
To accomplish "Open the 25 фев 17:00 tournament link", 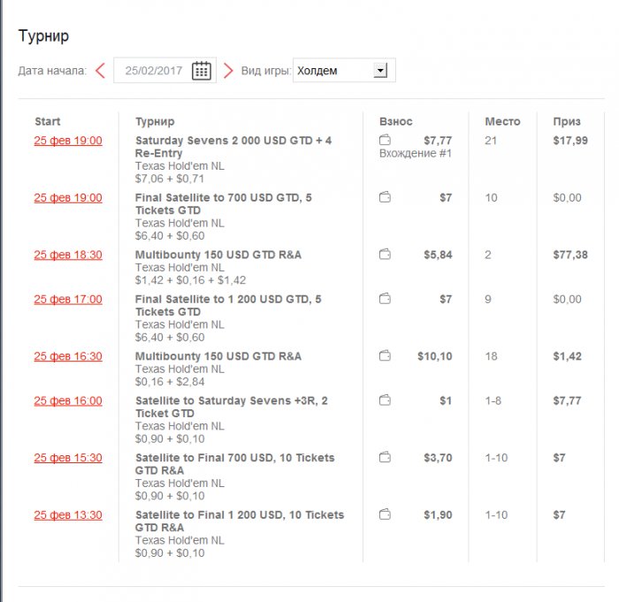I will tap(68, 300).
